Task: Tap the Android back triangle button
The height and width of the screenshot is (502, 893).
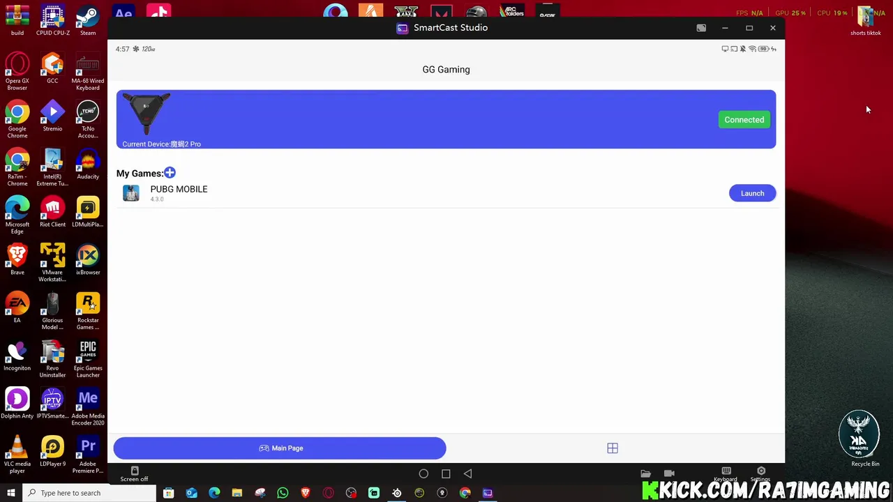Action: (467, 474)
